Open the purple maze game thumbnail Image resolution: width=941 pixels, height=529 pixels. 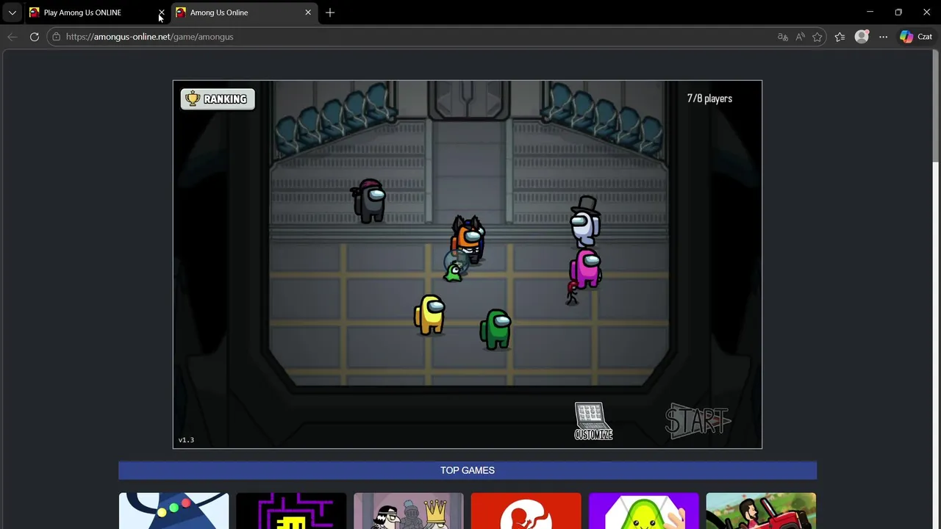click(291, 511)
